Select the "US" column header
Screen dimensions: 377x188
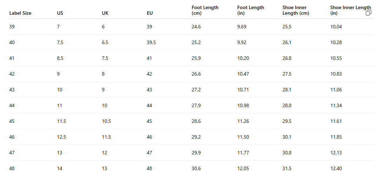pyautogui.click(x=60, y=13)
